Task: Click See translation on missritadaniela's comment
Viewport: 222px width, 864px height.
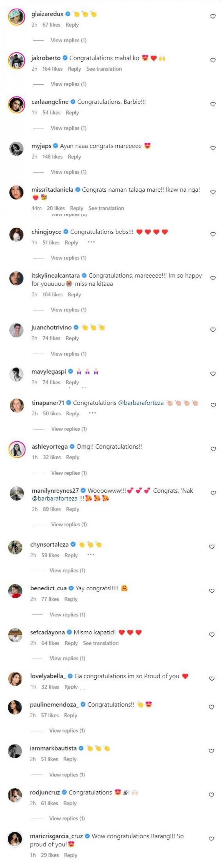Action: pos(106,208)
